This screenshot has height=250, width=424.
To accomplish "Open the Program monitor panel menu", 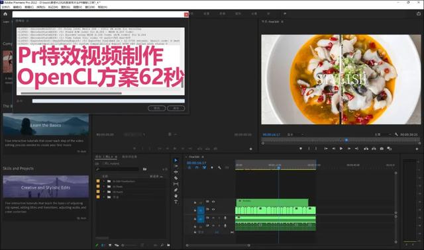I will pos(282,22).
